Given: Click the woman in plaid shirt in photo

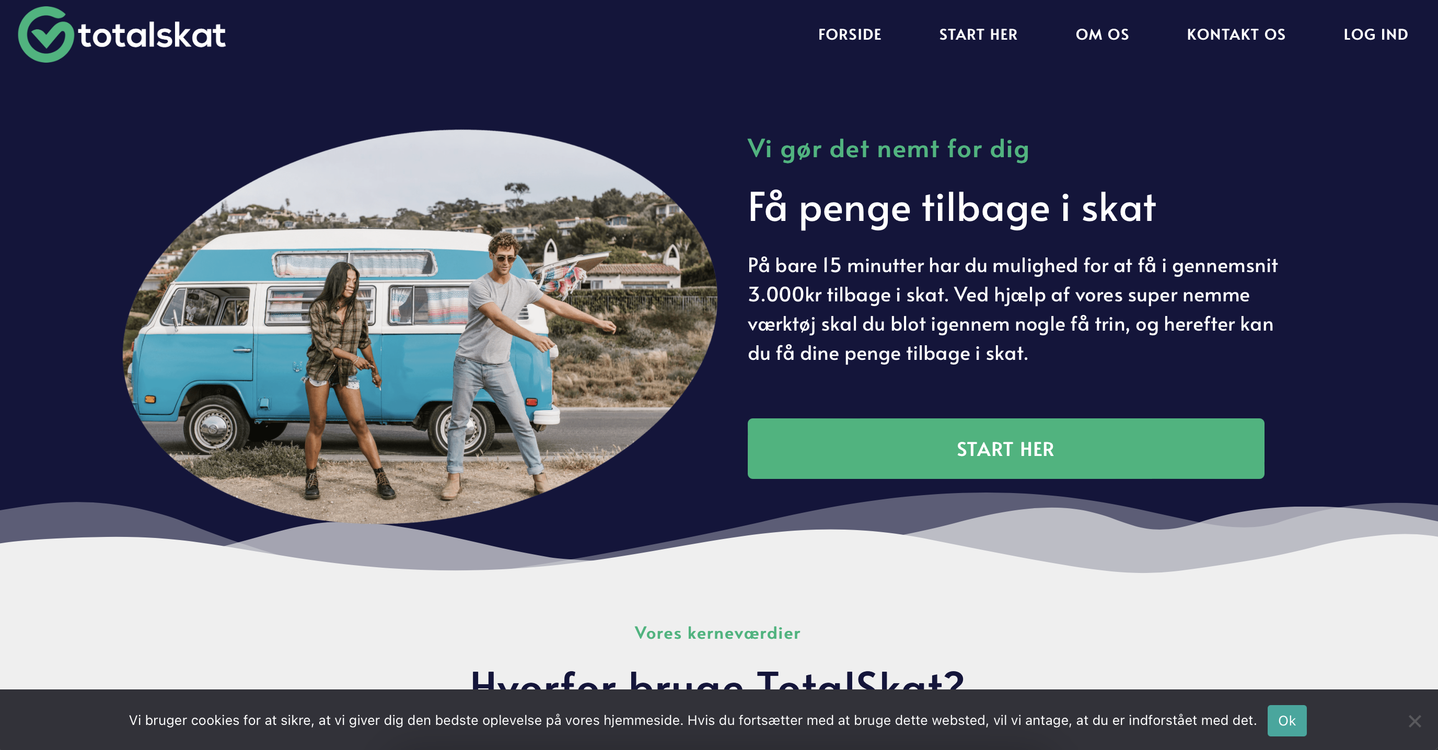Looking at the screenshot, I should [x=342, y=374].
